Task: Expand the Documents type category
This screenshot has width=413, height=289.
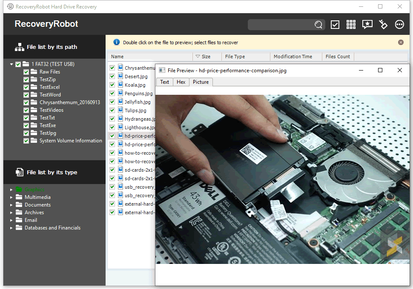Action: click(11, 205)
